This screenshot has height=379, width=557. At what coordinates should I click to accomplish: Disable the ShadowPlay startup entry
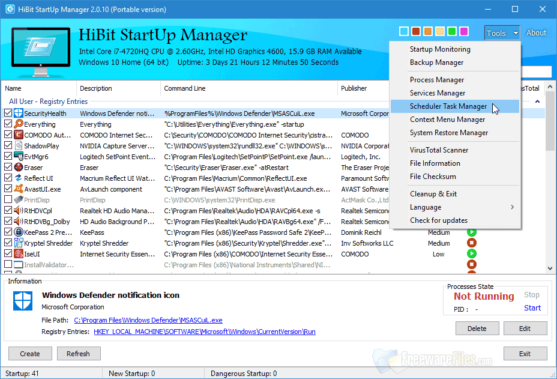coord(8,145)
